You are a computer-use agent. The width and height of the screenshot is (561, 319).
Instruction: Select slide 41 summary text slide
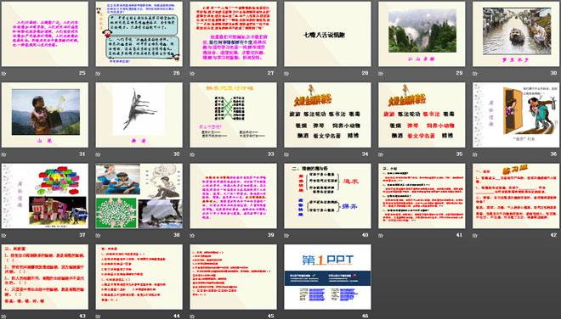click(x=422, y=196)
